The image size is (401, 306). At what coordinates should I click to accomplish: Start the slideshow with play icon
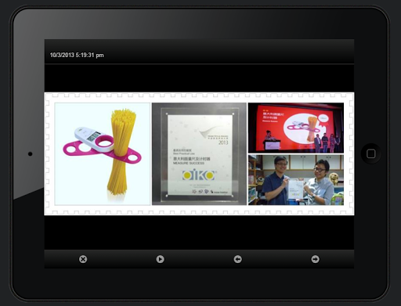click(160, 259)
